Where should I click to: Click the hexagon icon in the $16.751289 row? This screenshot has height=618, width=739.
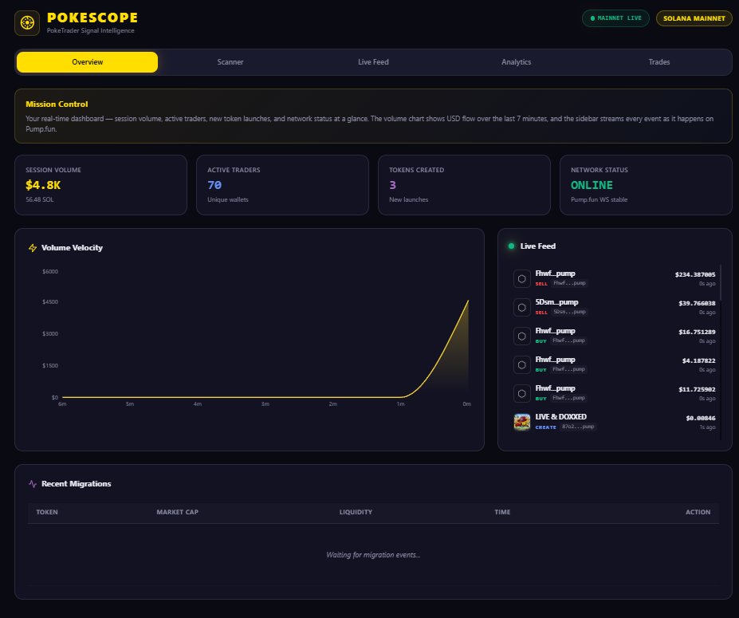[x=521, y=336]
